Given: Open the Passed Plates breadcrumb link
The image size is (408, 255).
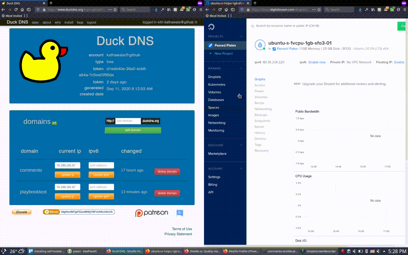Looking at the screenshot, I should (x=287, y=49).
